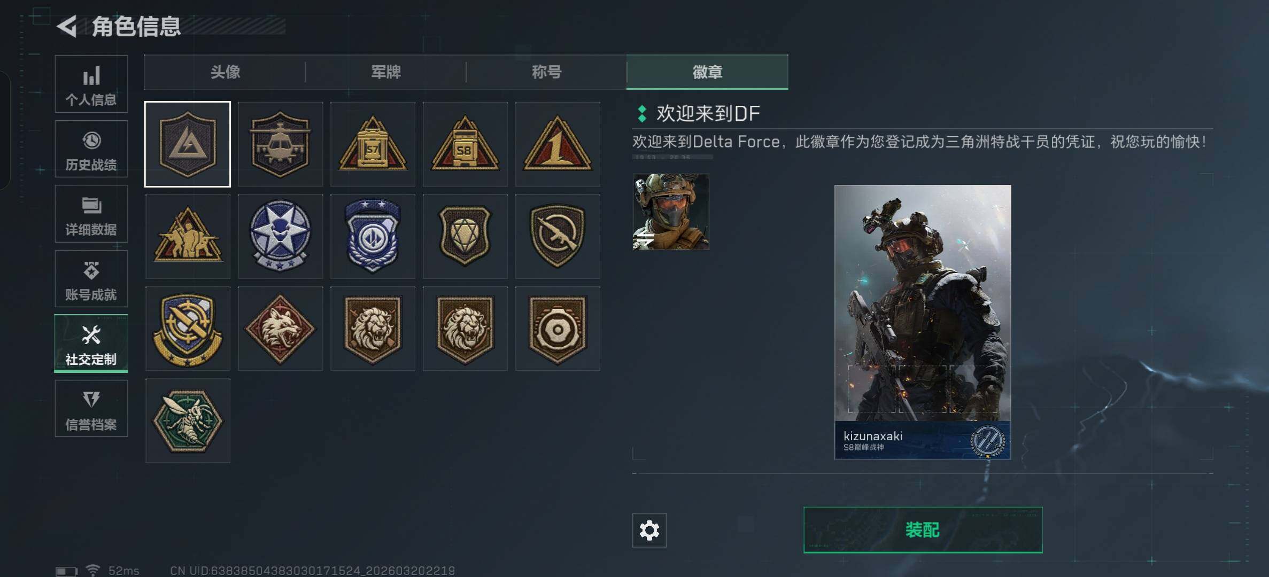Viewport: 1269px width, 577px height.
Task: Click the 装配 equip button
Action: click(x=923, y=530)
